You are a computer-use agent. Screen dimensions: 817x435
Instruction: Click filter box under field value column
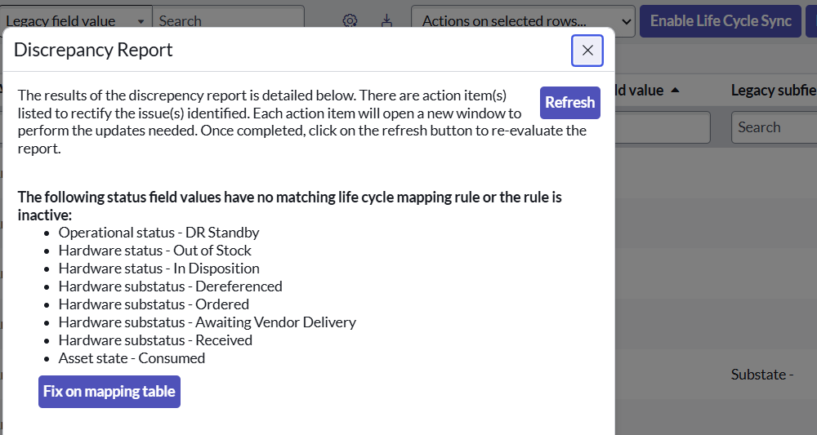coord(662,127)
